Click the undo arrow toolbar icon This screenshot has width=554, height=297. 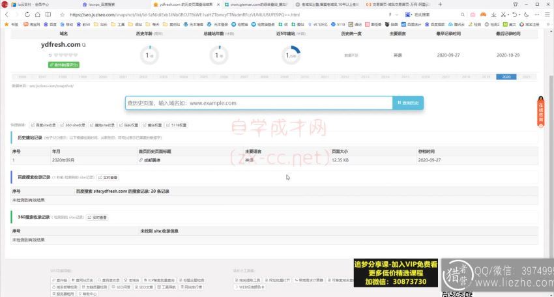click(x=514, y=14)
